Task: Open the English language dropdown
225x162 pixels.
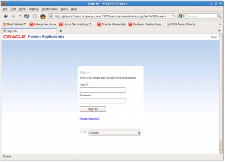Action: [115, 133]
